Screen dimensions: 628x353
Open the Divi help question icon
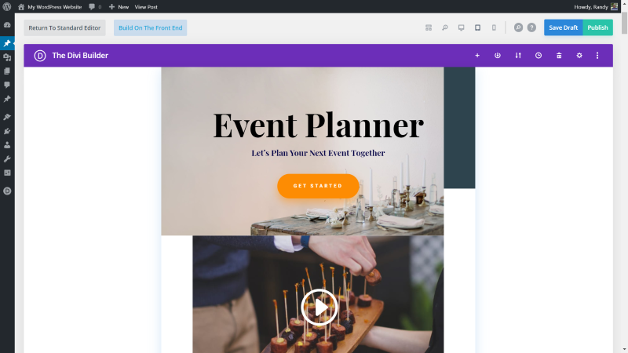[531, 27]
